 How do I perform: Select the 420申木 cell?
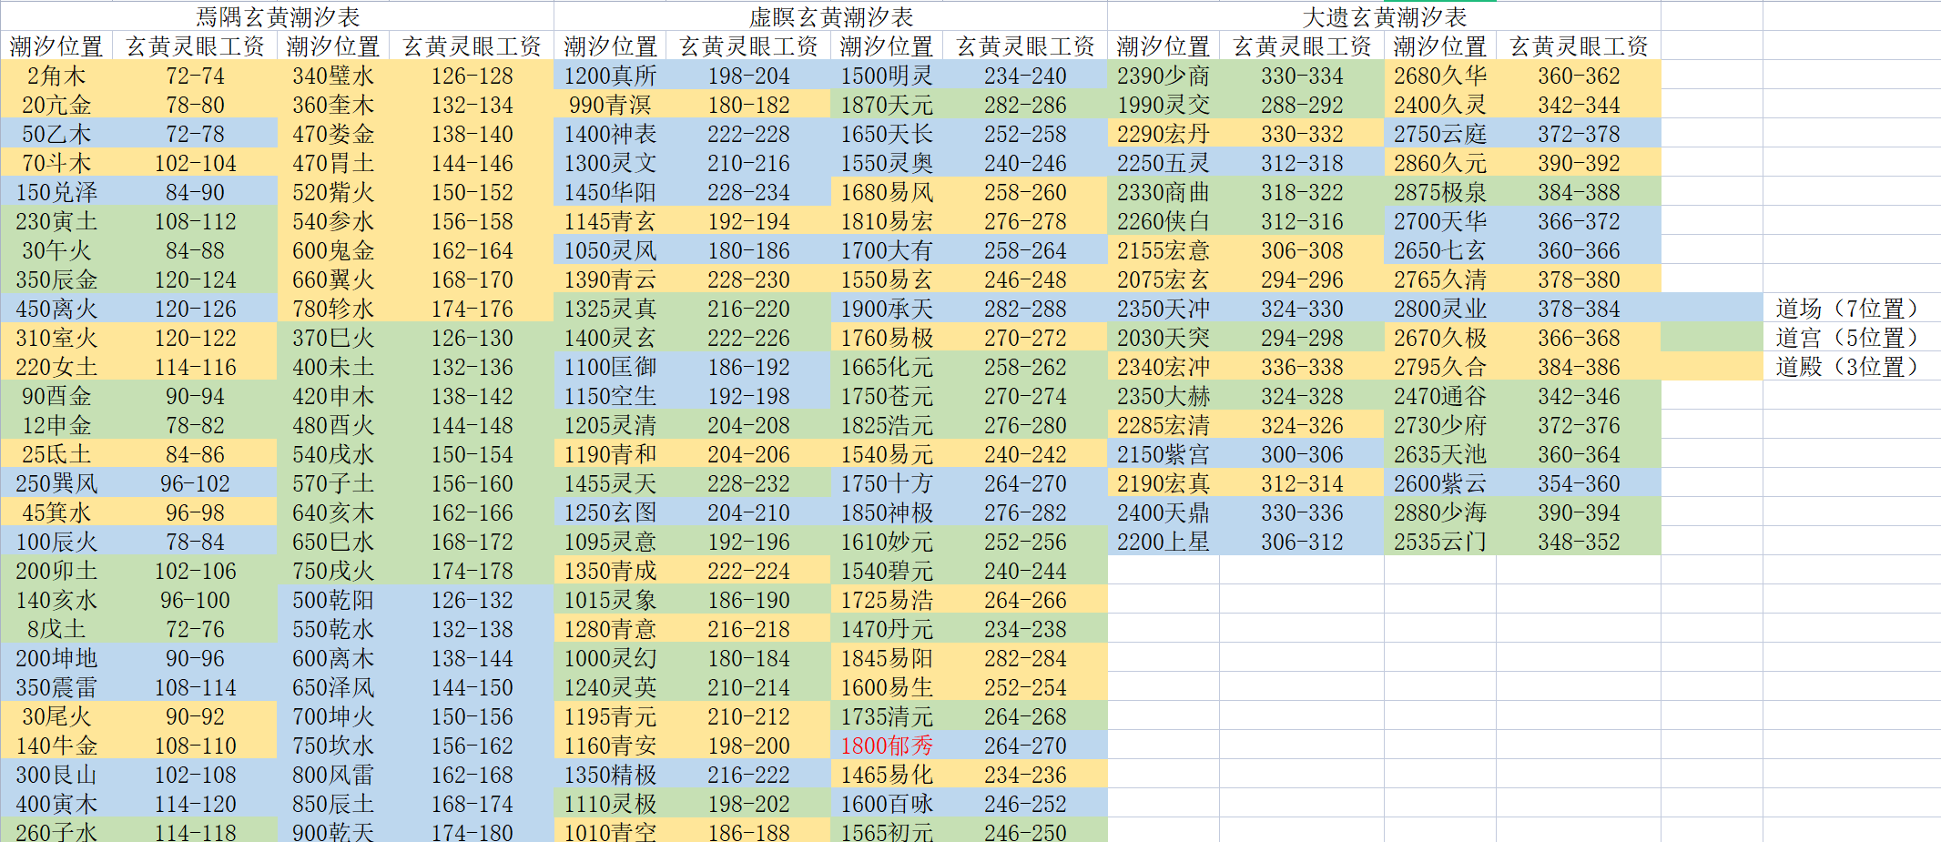(333, 395)
